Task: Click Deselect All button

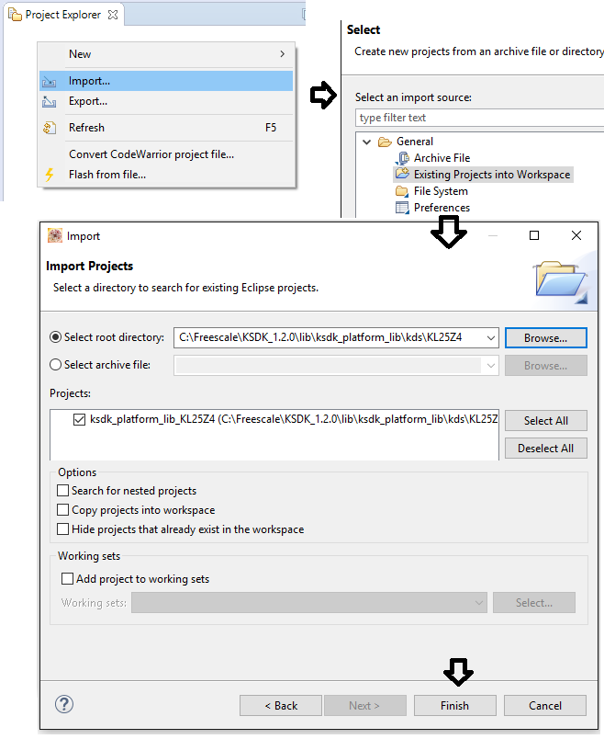Action: 545,449
